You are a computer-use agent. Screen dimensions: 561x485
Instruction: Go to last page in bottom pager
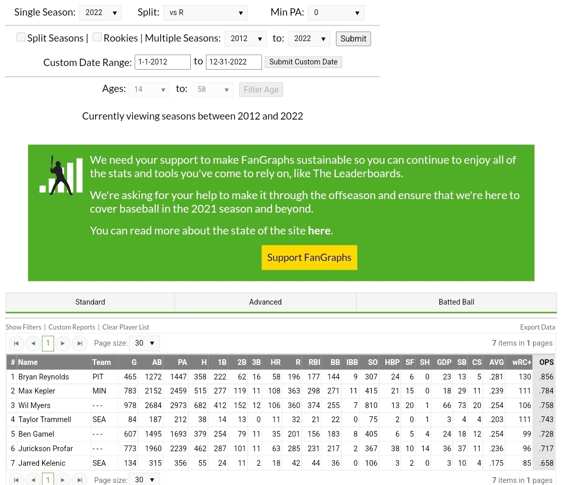[x=80, y=480]
